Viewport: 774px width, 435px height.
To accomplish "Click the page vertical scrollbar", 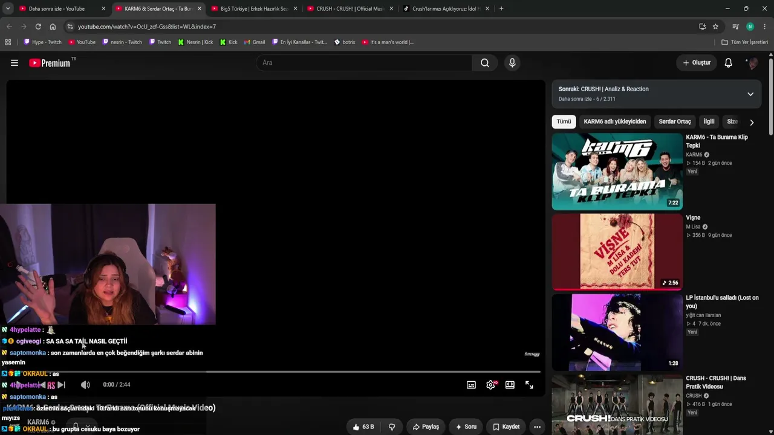I will 771,97.
